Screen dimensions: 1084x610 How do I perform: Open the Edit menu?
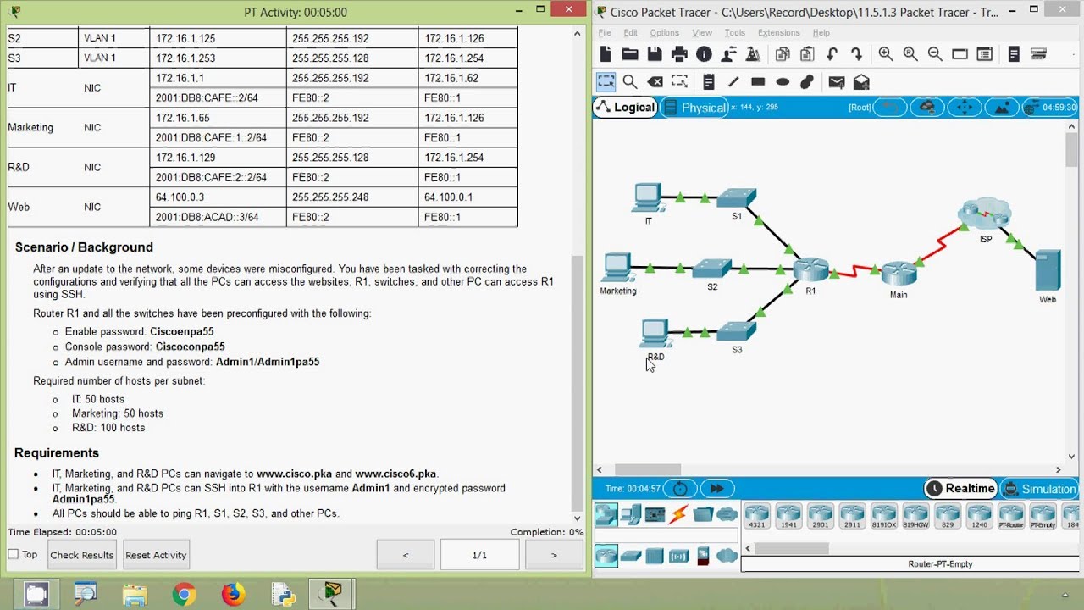[630, 33]
